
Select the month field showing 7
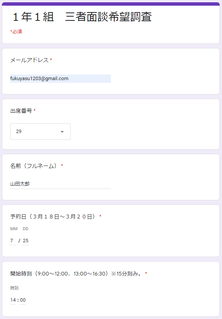(13, 241)
